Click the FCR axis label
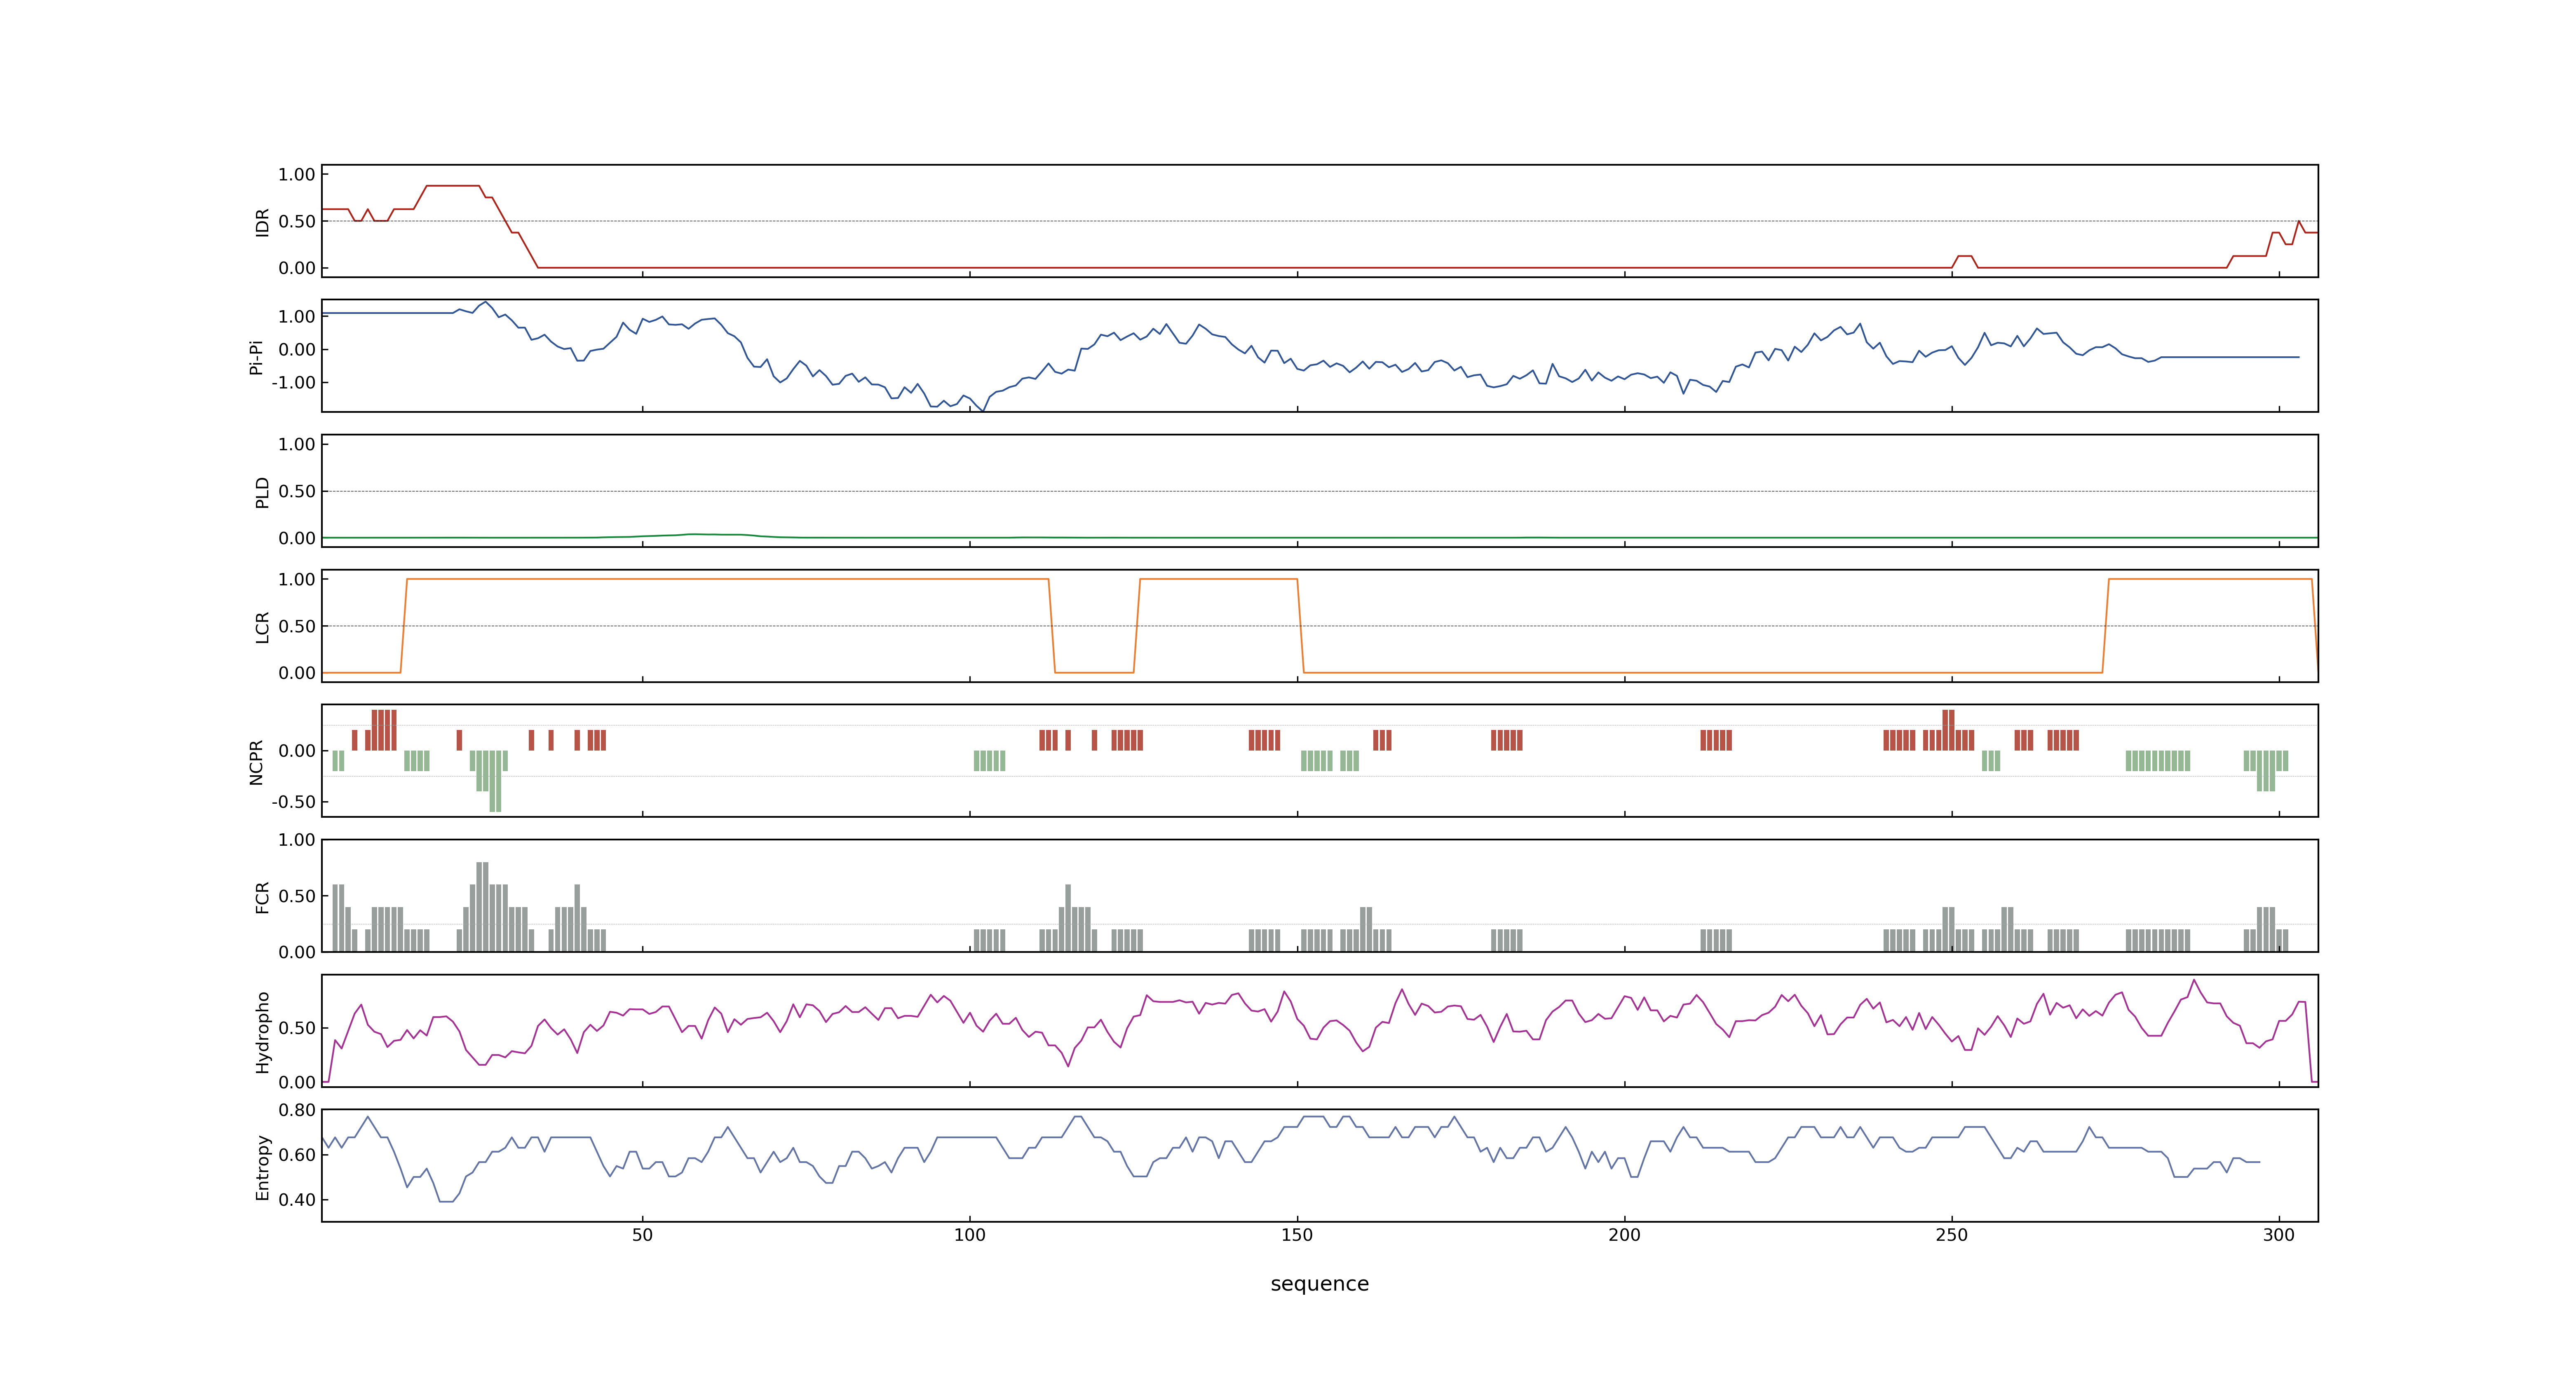This screenshot has width=2576, height=1373. click(262, 896)
